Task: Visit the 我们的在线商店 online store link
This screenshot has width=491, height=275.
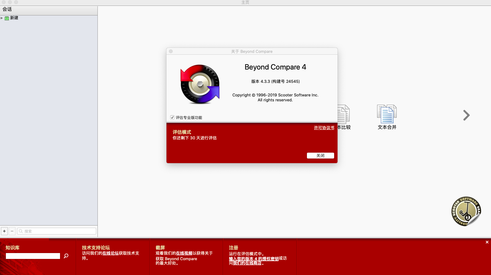Action: click(x=247, y=263)
